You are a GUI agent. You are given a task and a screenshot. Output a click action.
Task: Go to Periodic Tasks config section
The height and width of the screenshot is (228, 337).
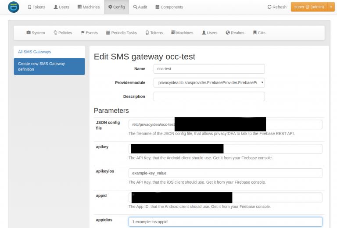(x=122, y=32)
